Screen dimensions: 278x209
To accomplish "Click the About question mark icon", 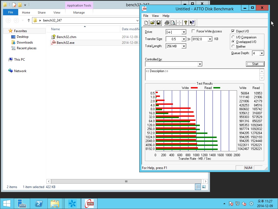I will pos(186,23).
